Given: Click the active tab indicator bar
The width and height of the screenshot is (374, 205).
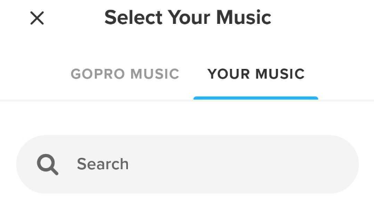Looking at the screenshot, I should (256, 98).
